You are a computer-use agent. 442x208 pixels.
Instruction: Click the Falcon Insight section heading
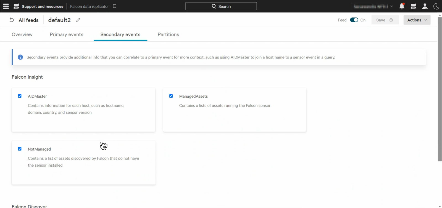(x=27, y=77)
